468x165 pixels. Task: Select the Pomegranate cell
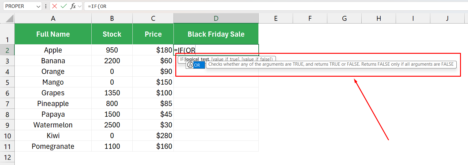pos(53,146)
